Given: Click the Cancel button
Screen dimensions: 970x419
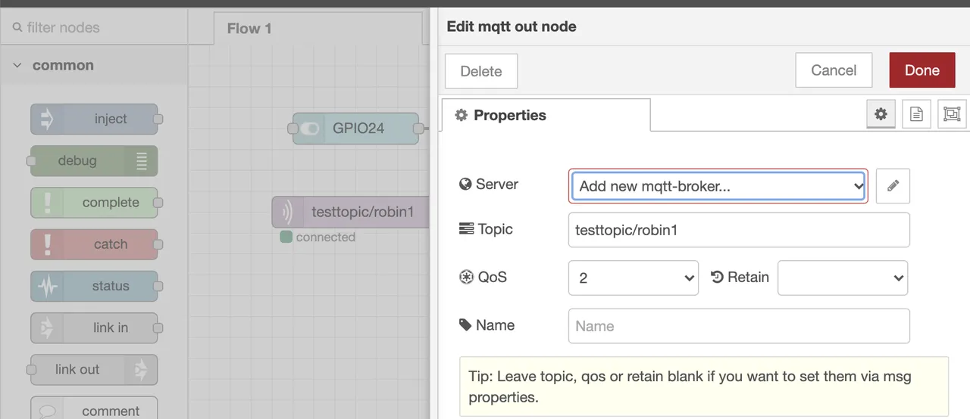Looking at the screenshot, I should click(834, 70).
